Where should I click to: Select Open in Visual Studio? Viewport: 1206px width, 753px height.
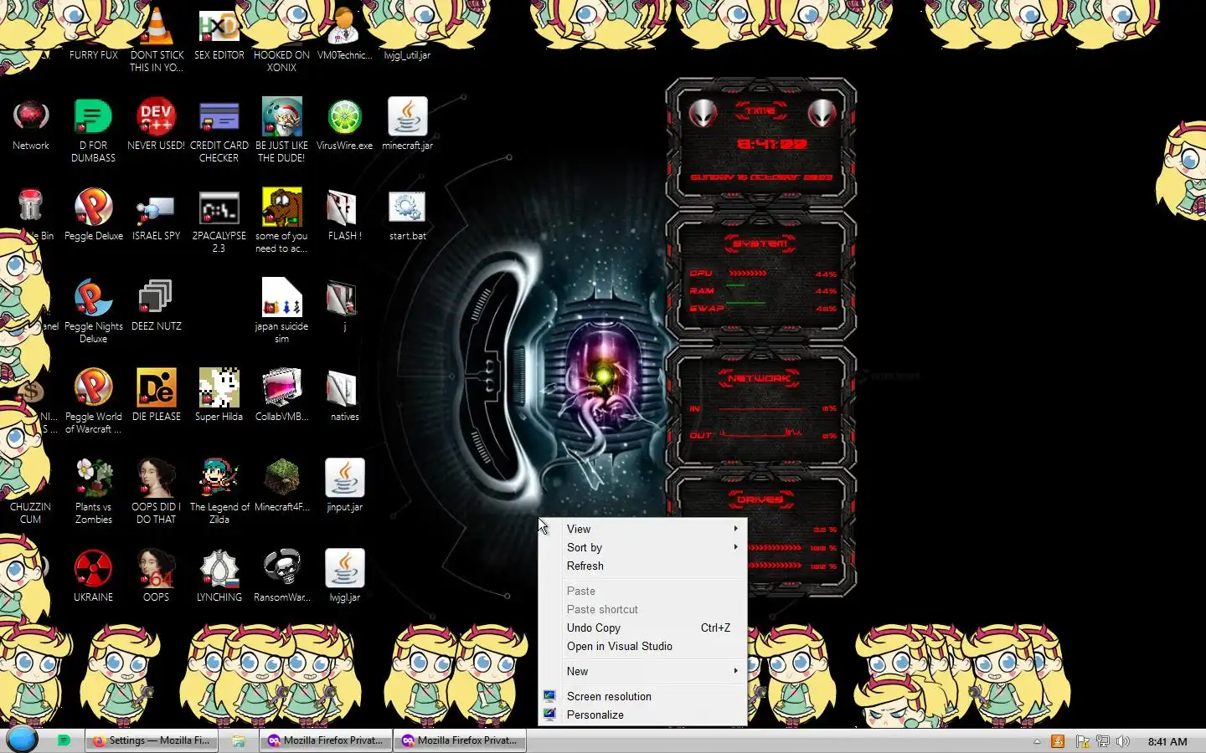pos(642,646)
